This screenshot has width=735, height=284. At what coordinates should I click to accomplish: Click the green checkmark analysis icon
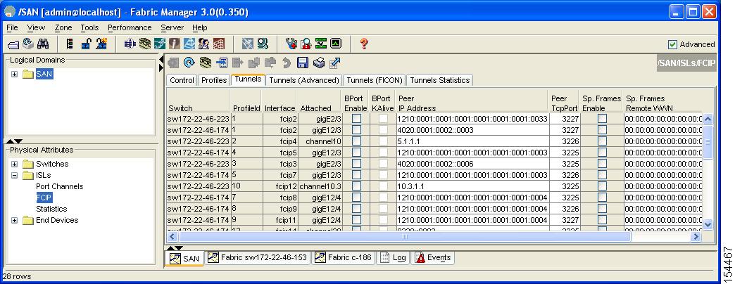pos(320,44)
